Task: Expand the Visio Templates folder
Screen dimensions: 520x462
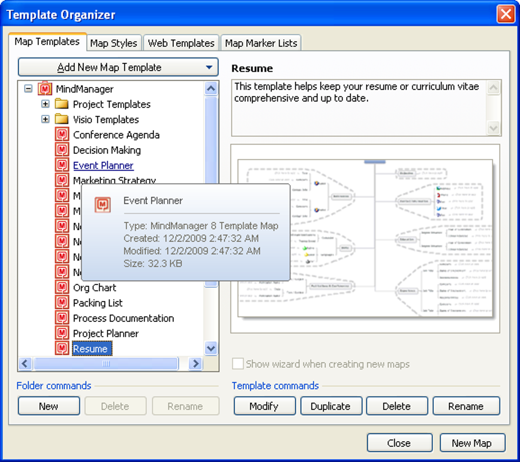Action: point(45,119)
